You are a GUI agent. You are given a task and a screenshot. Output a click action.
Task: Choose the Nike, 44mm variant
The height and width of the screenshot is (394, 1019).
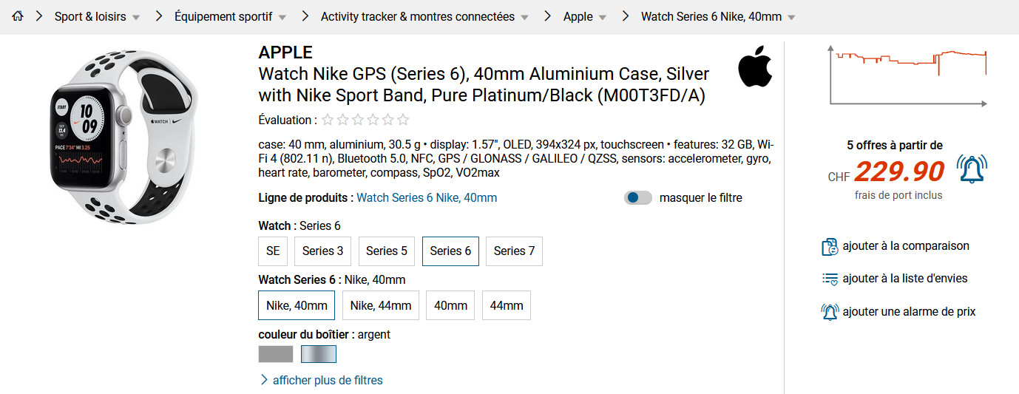[x=381, y=305]
